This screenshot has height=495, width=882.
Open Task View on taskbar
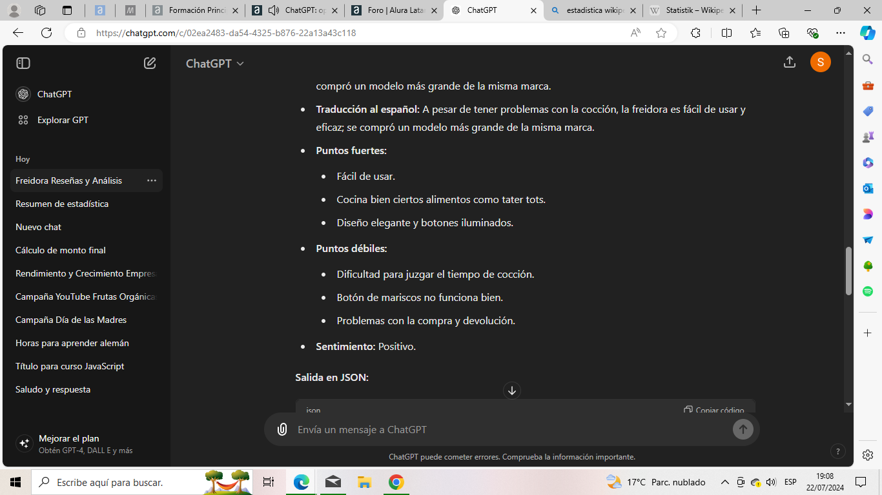point(269,482)
